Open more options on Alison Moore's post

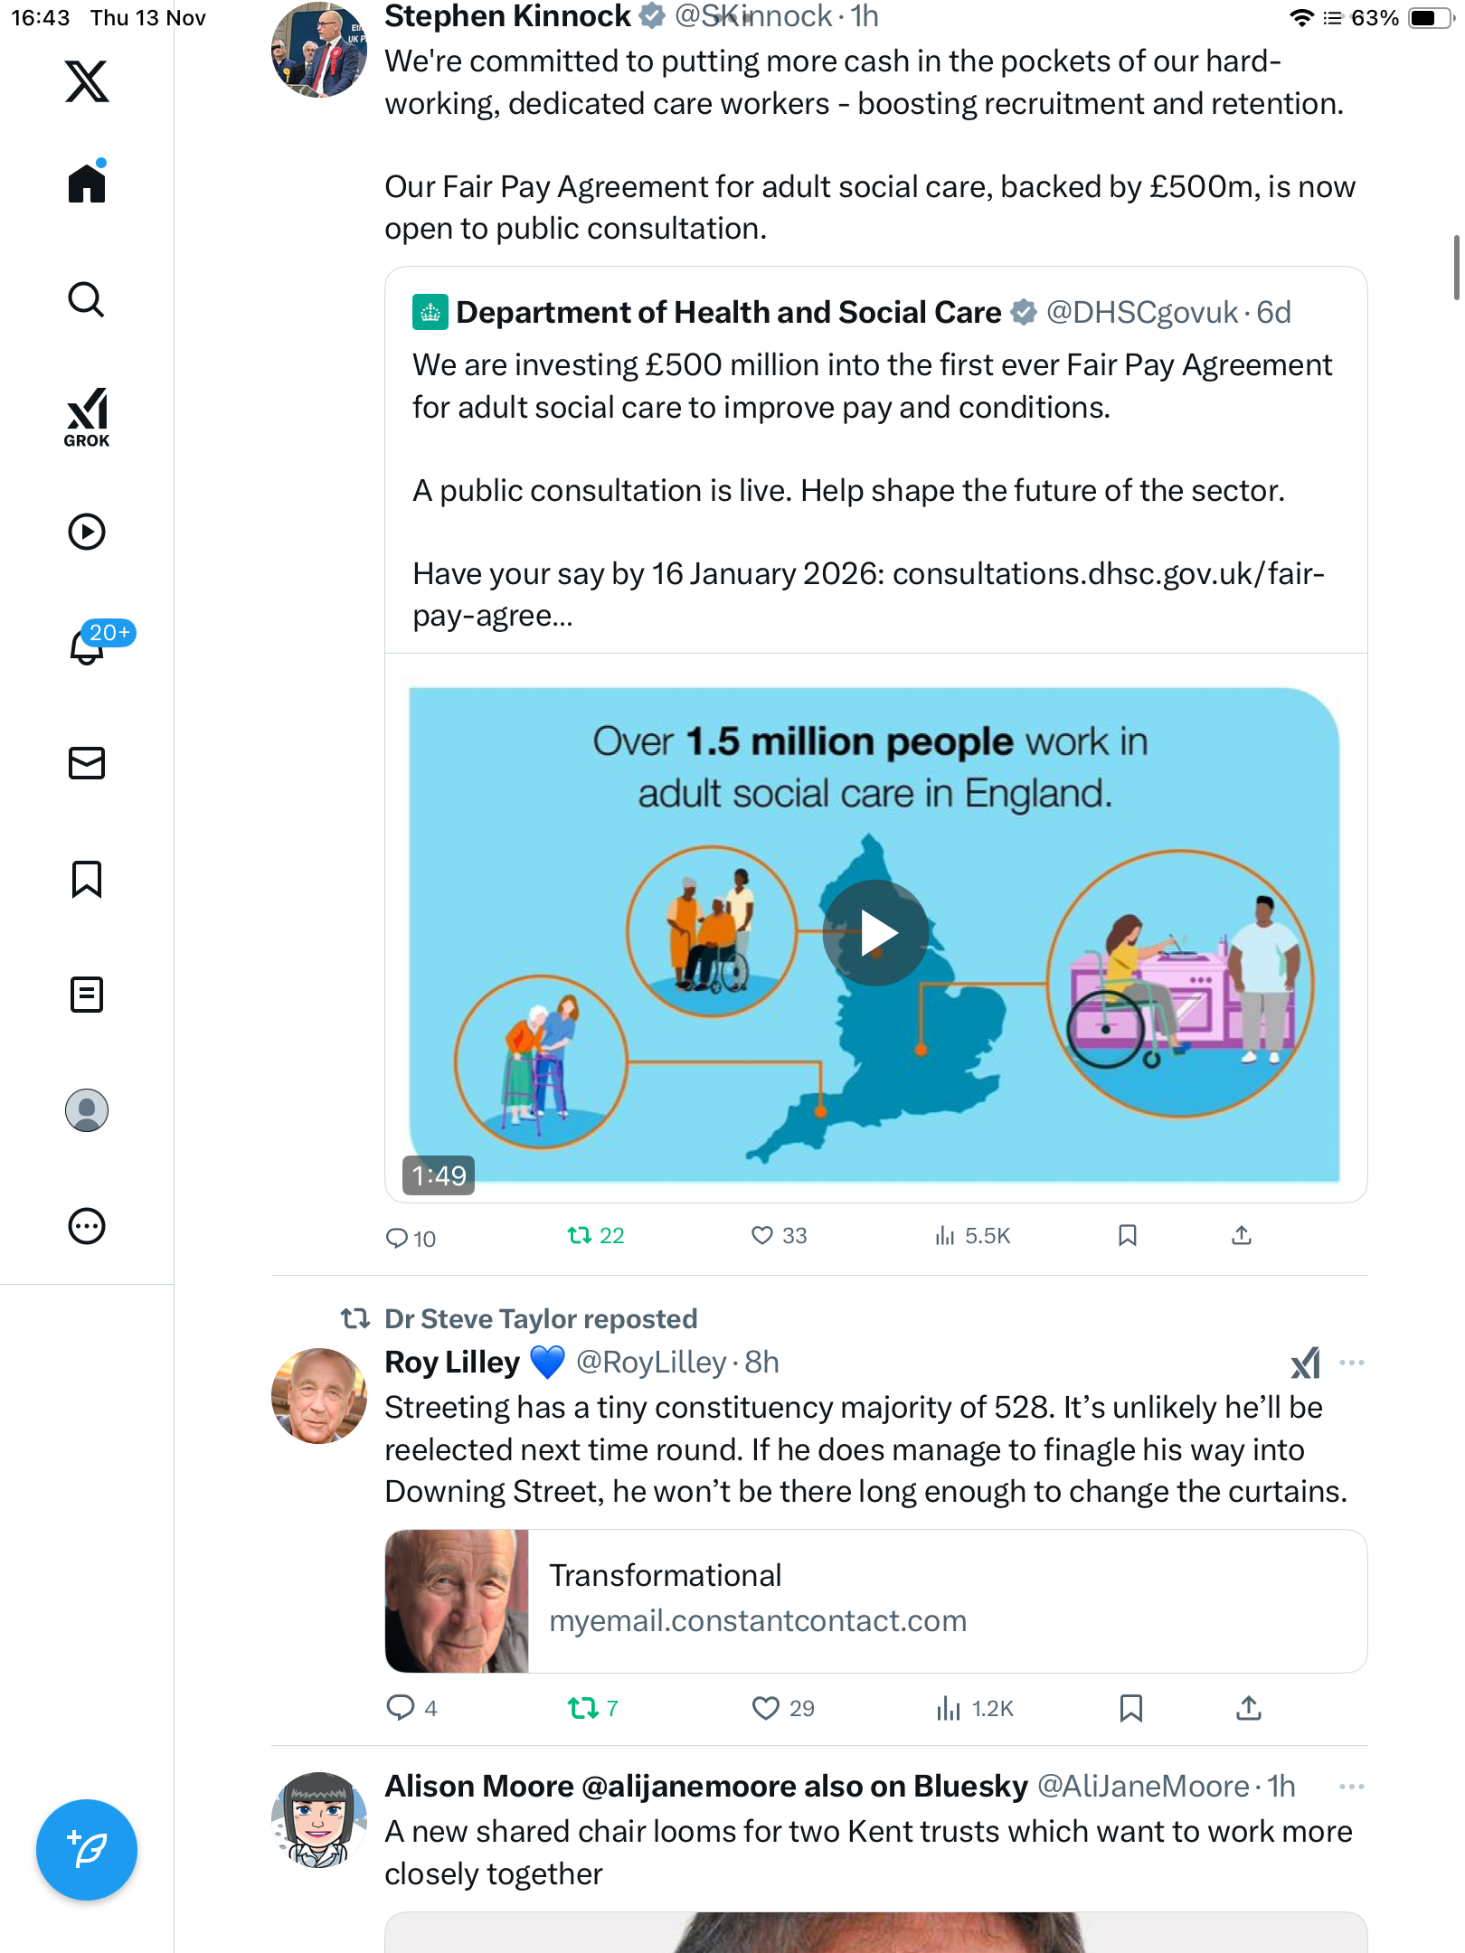click(x=1351, y=1787)
